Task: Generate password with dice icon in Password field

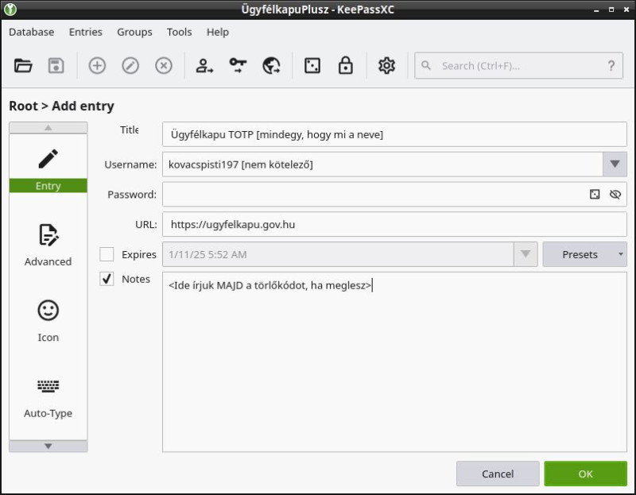Action: pos(595,194)
